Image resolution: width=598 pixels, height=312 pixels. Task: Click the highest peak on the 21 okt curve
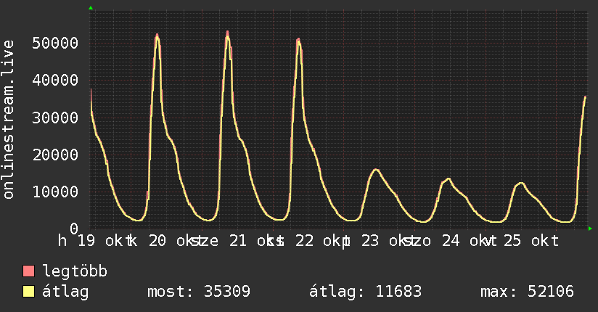227,33
